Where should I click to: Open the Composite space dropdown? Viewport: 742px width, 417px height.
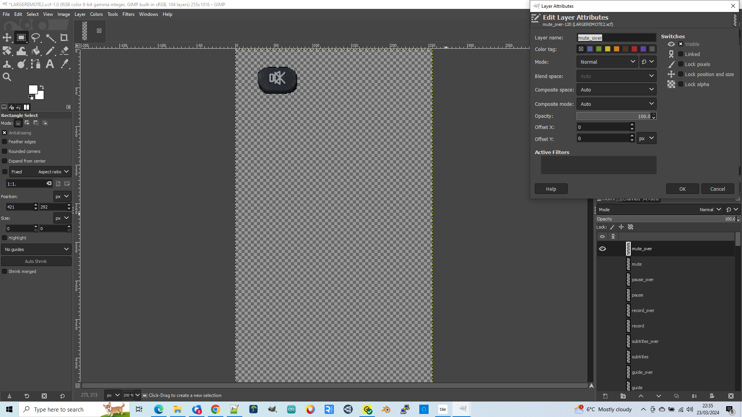[x=616, y=90]
